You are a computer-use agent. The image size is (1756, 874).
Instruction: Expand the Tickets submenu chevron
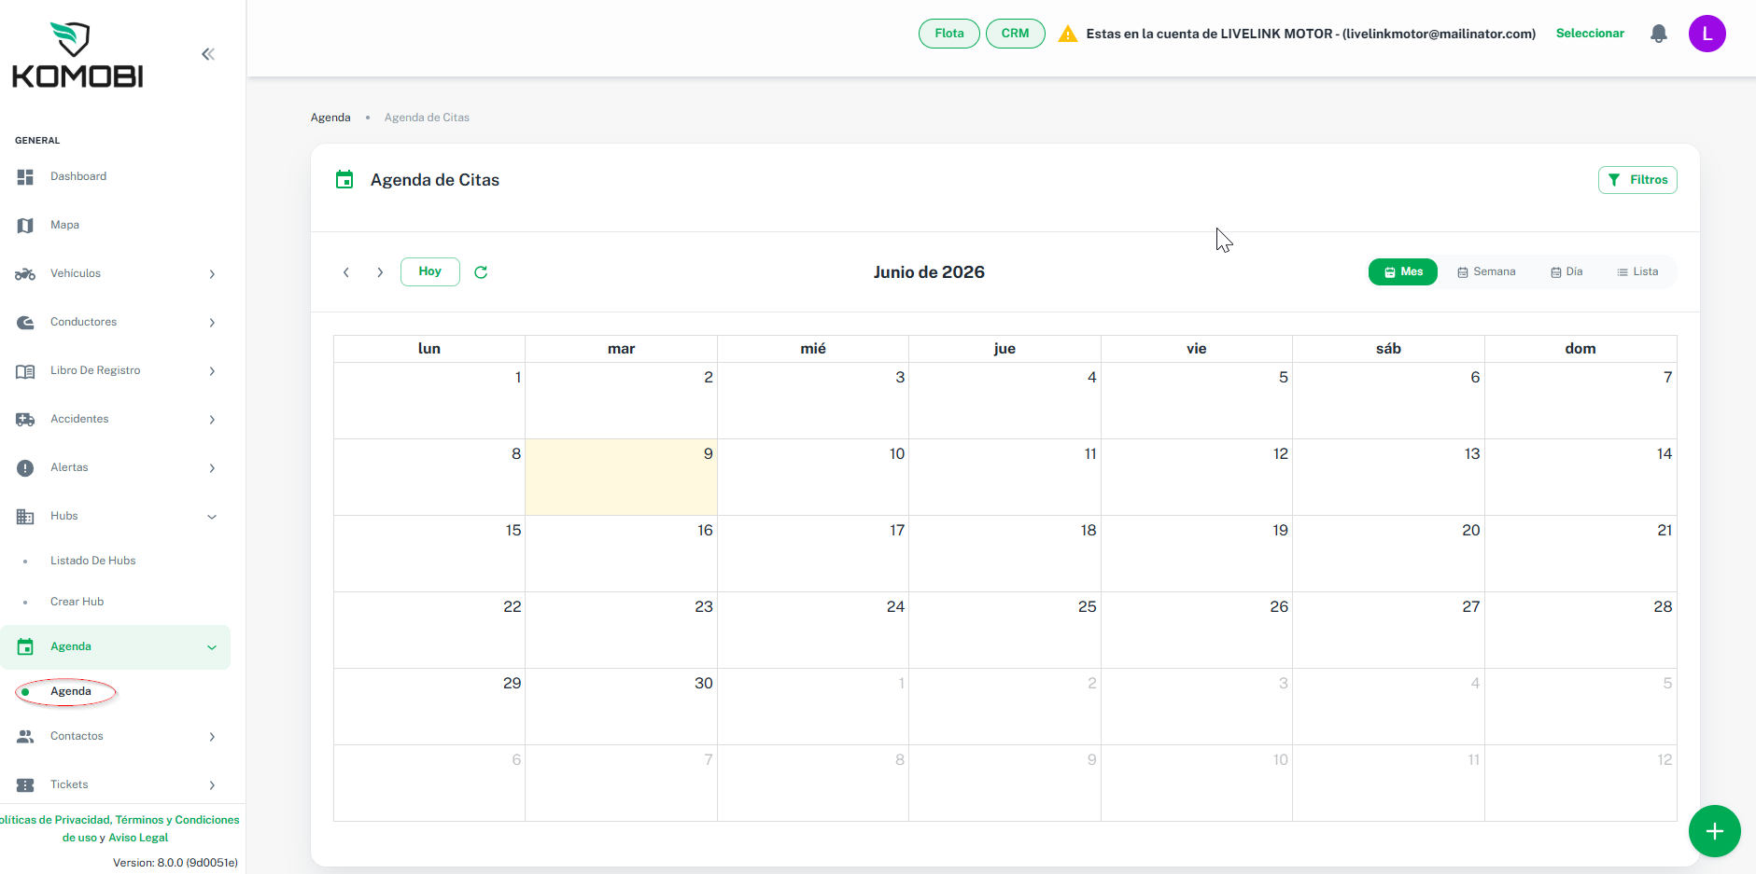click(212, 784)
